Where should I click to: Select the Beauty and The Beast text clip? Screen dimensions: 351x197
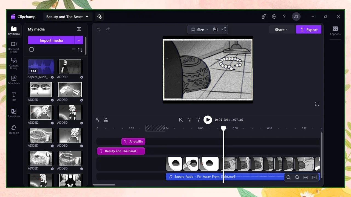tap(121, 151)
